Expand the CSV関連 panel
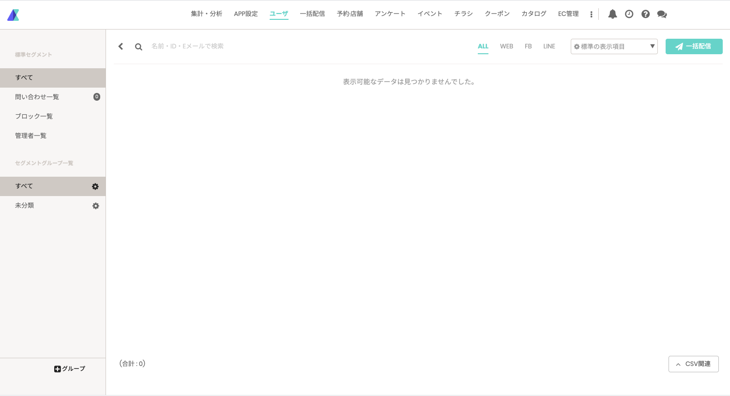Viewport: 730px width, 396px height. [x=693, y=364]
